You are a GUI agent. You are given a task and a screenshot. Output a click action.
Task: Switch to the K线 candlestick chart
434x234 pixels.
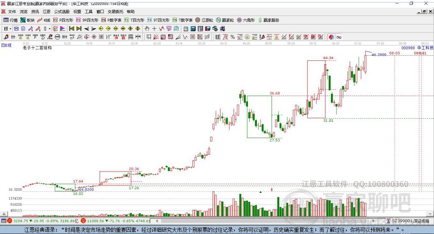[x=44, y=20]
